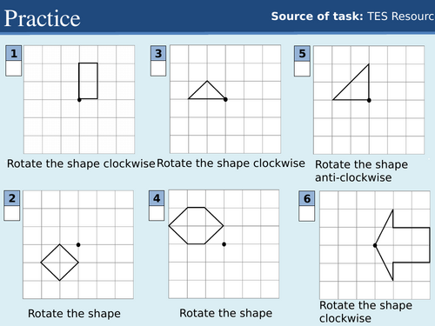The height and width of the screenshot is (326, 435).
Task: Open the Source of task TES link
Action: click(x=352, y=17)
